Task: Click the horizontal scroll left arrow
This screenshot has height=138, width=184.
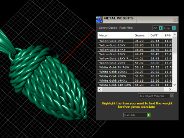Action: pos(100,89)
